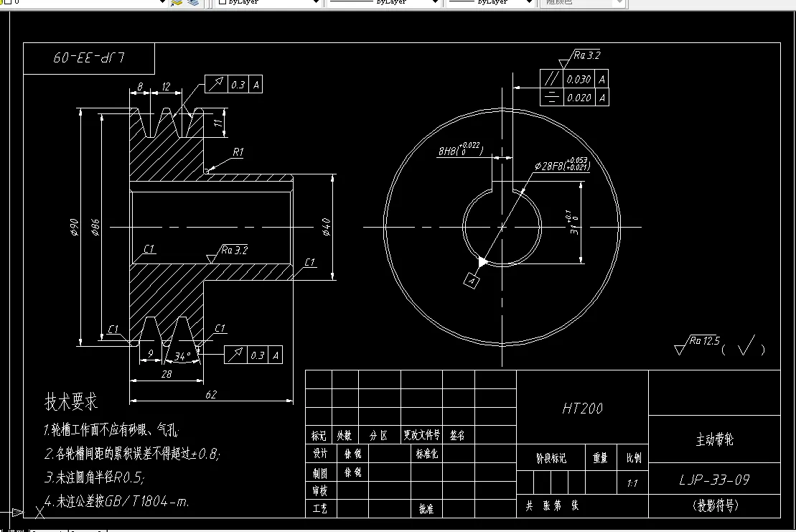Click the layer properties manager icon
This screenshot has width=796, height=532.
pyautogui.click(x=177, y=2)
